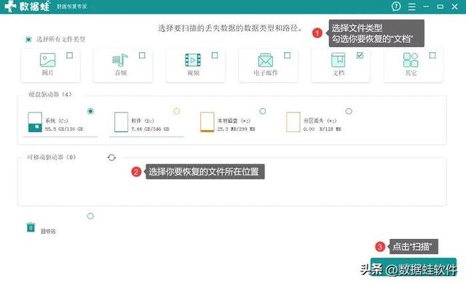Viewport: 466px width, 284px height.
Task: Select the 系统 (C:) drive radio button
Action: click(90, 111)
